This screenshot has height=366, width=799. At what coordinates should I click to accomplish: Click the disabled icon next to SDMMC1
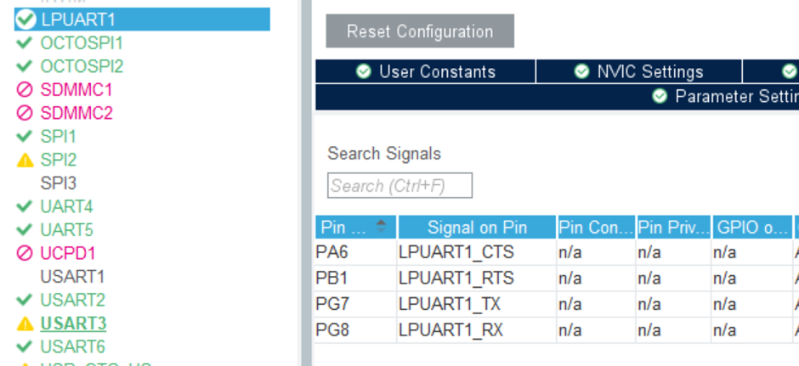tap(25, 89)
